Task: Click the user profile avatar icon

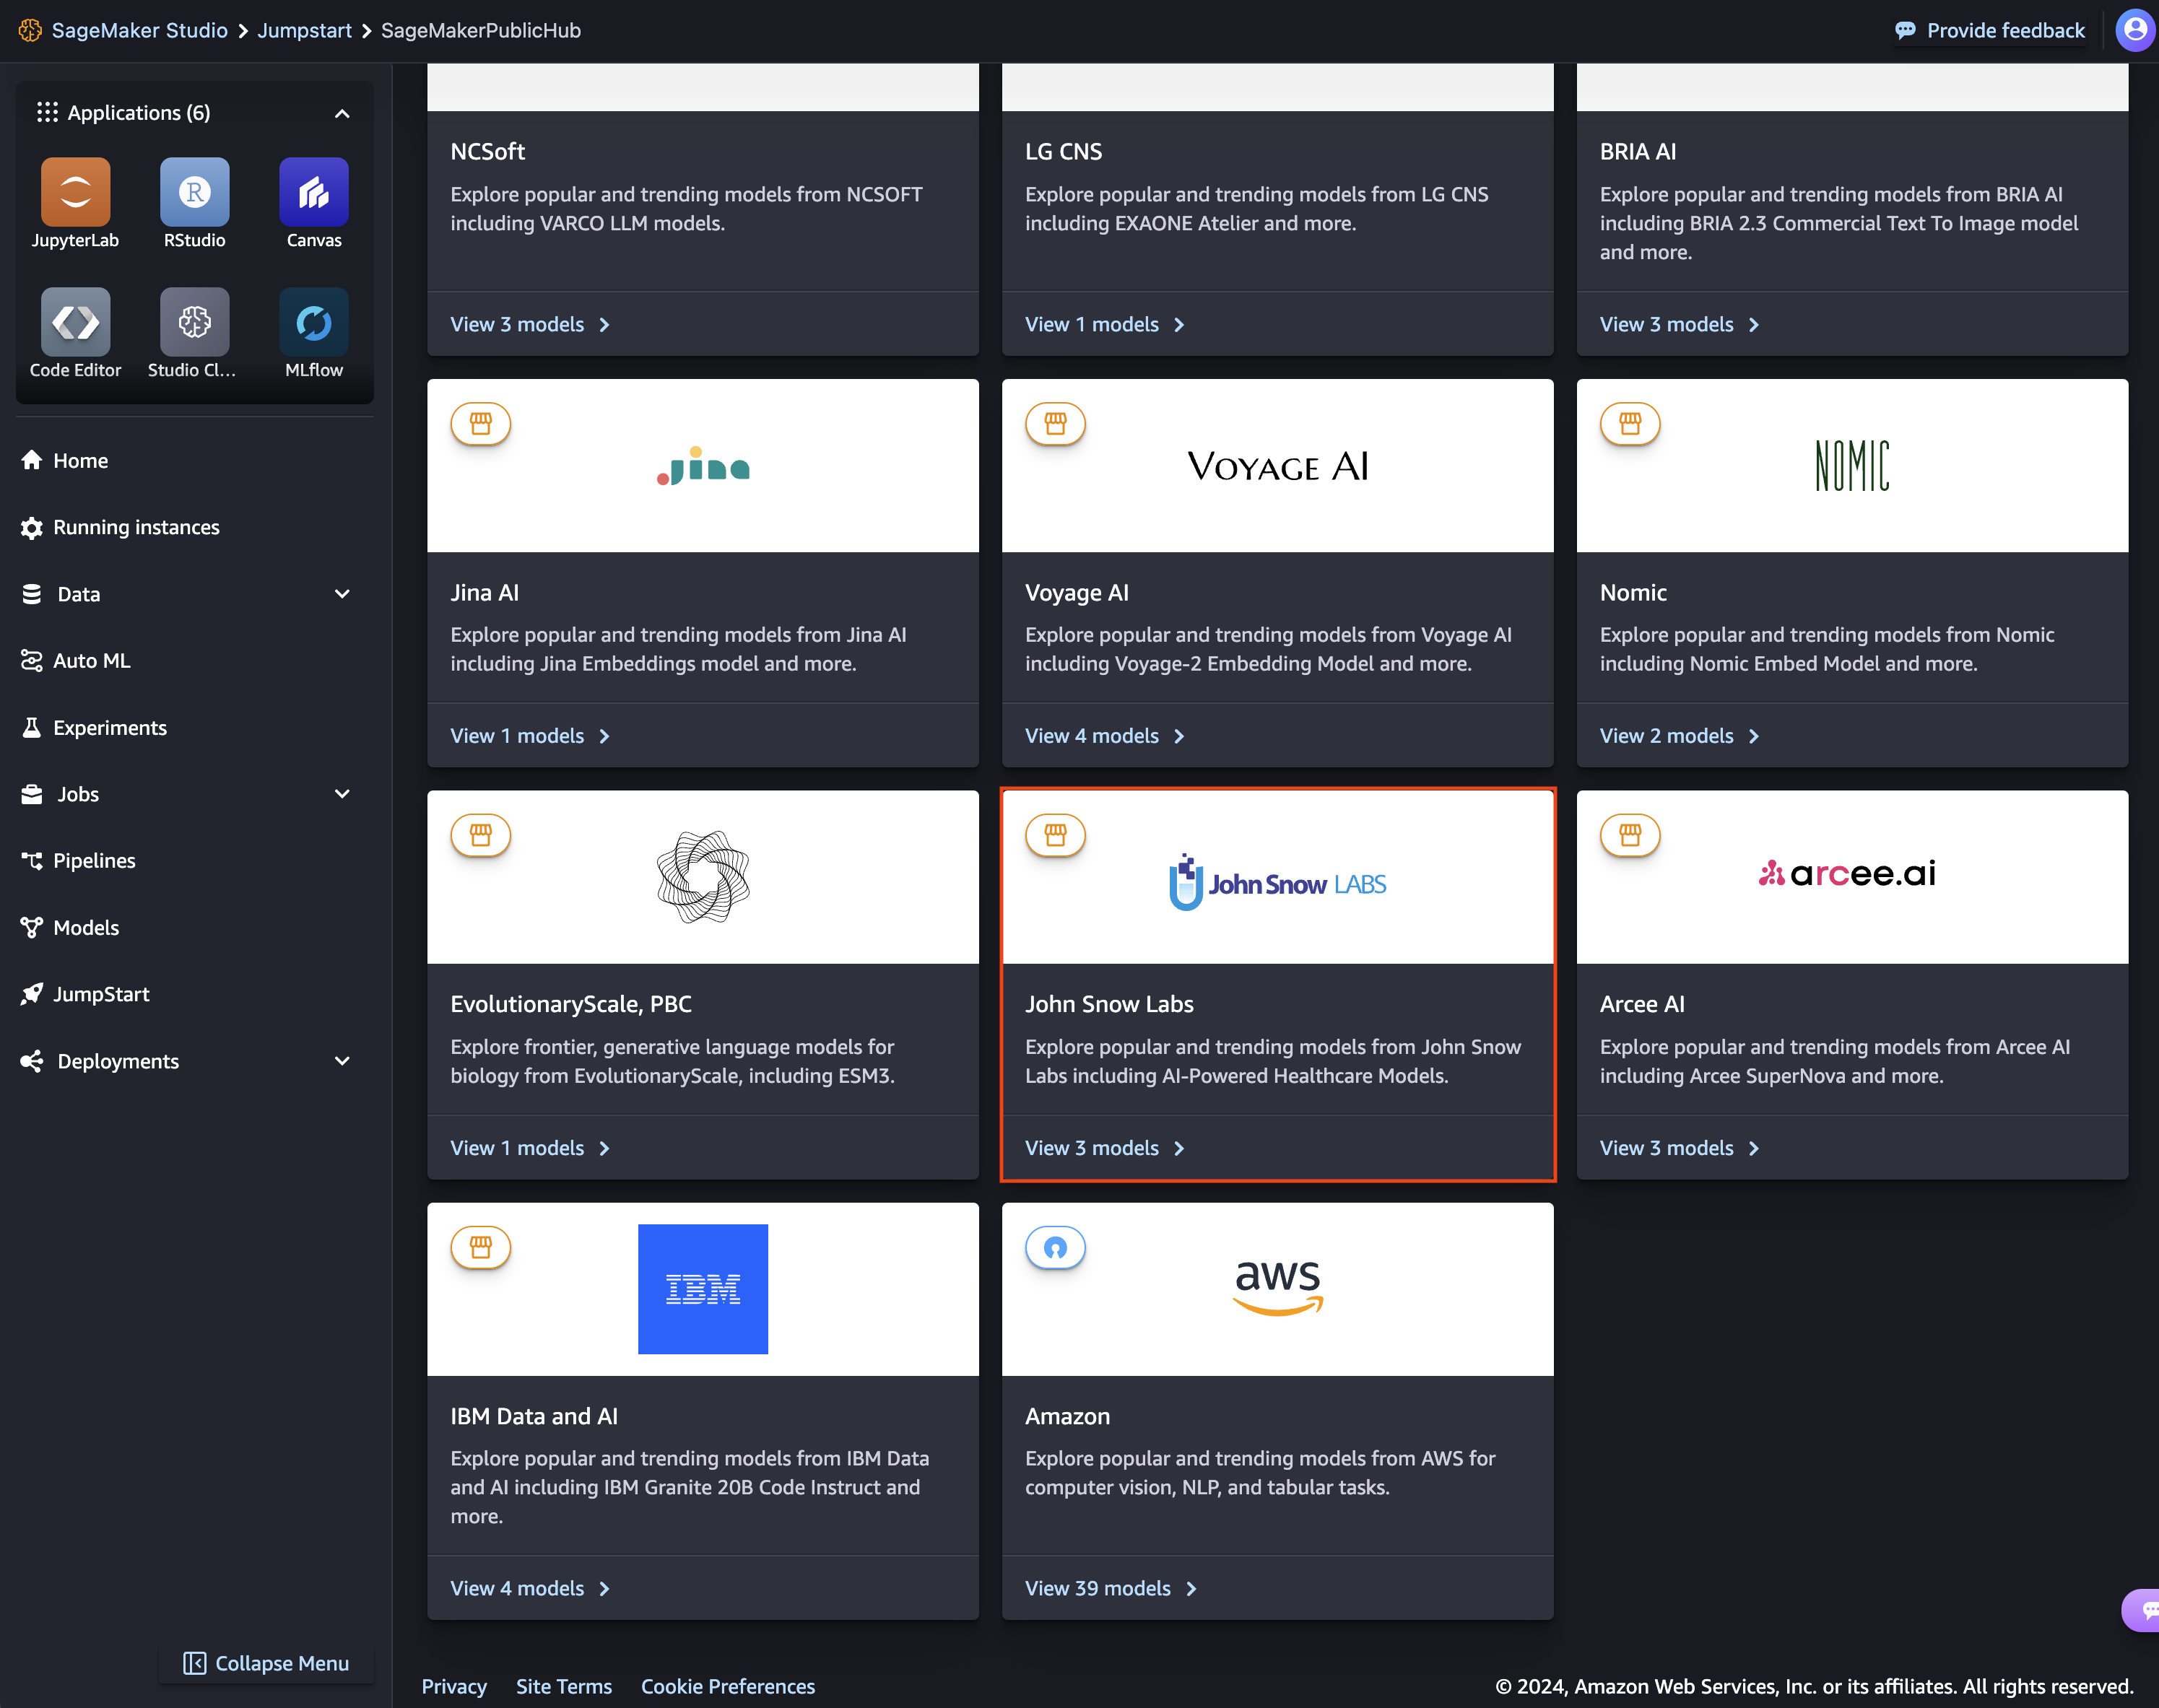Action: pyautogui.click(x=2134, y=30)
